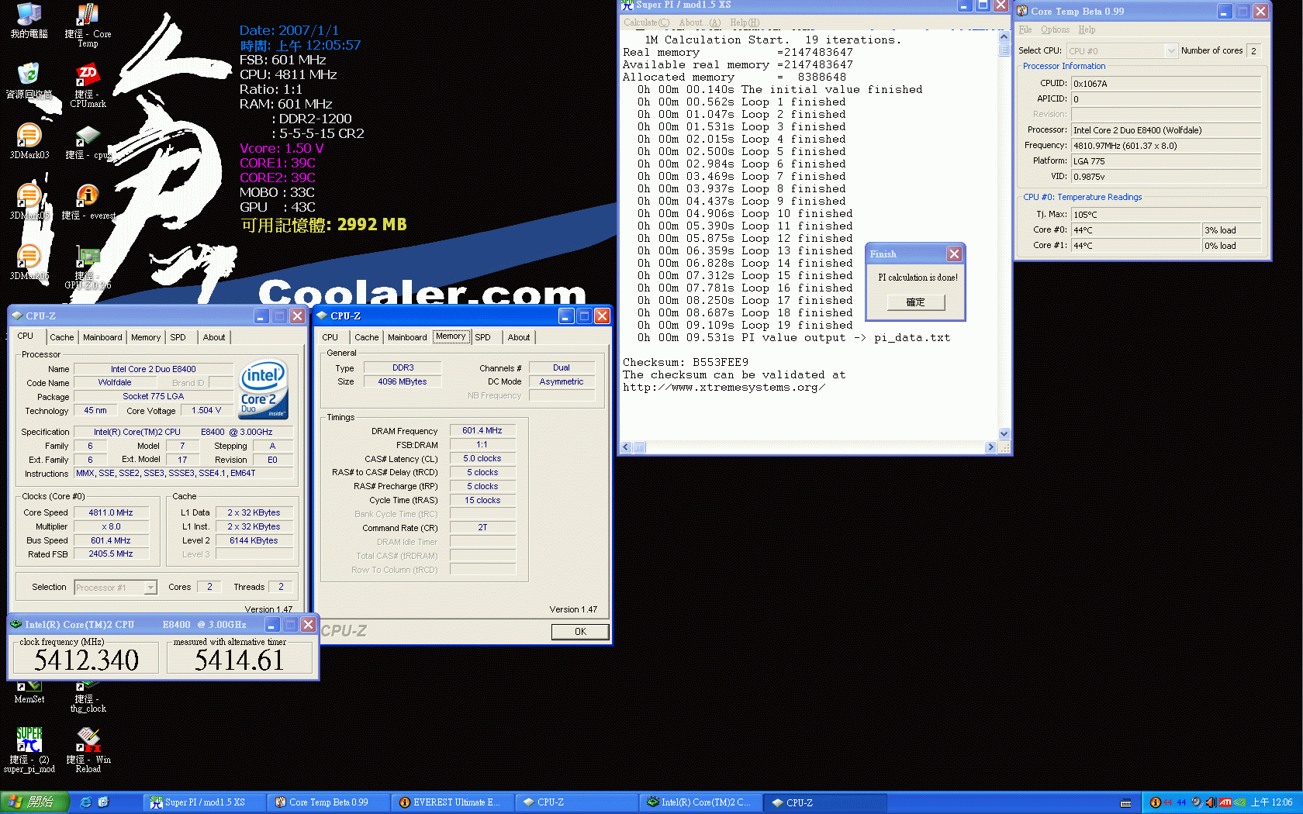Select the CPU tab in right CPU-Z window
This screenshot has width=1303, height=814.
(330, 337)
